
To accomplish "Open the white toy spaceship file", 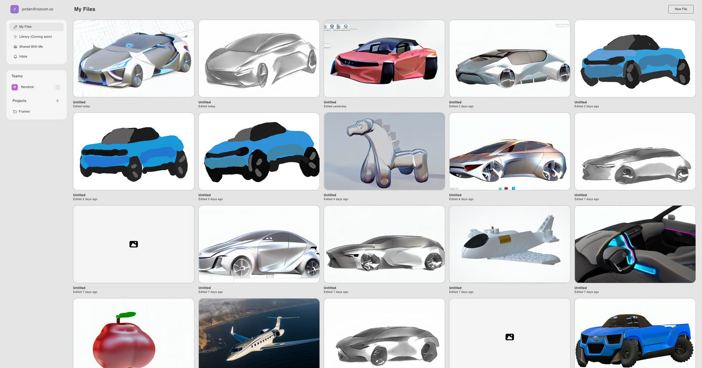I will [x=509, y=244].
